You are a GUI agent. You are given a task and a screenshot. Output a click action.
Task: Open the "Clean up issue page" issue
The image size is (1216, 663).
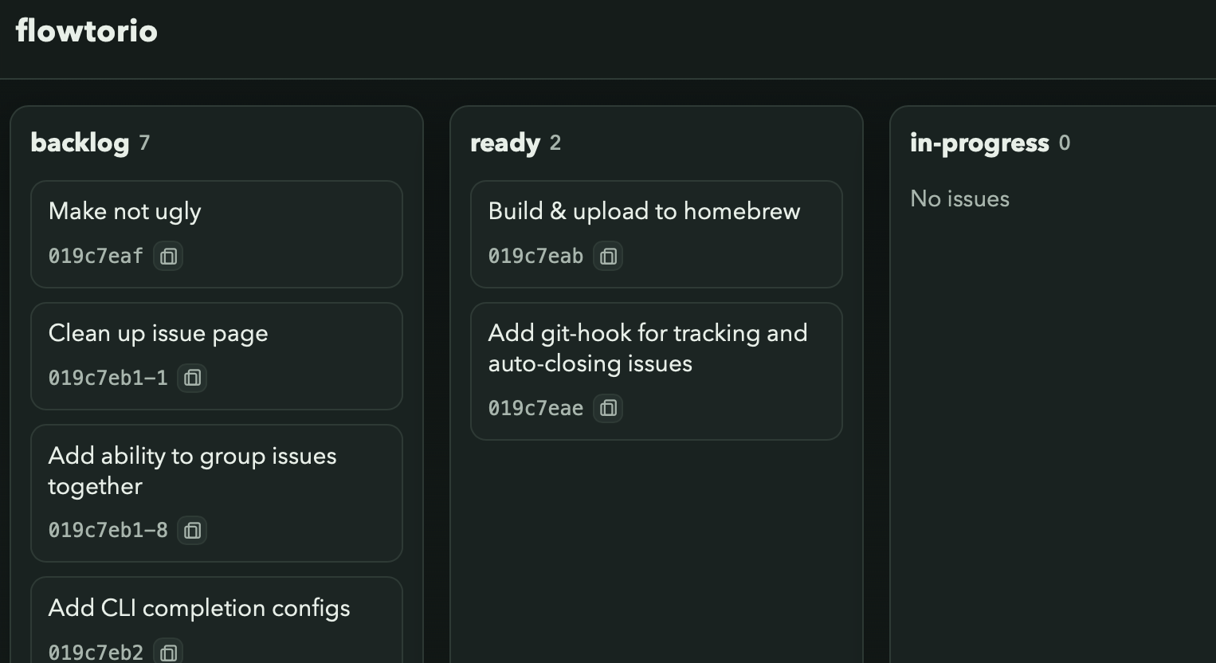click(x=159, y=333)
